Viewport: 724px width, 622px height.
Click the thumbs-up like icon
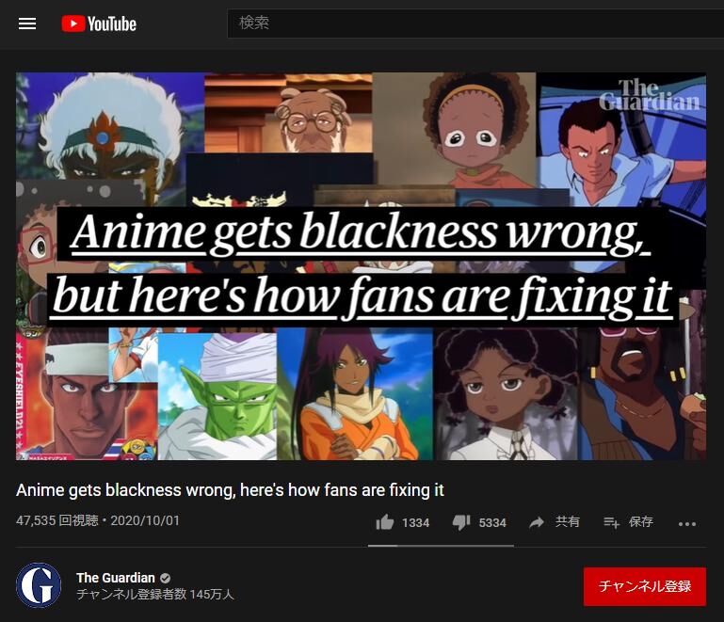(385, 522)
